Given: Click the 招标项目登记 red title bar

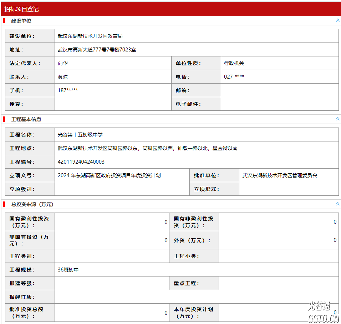Looking at the screenshot, I should coord(170,9).
